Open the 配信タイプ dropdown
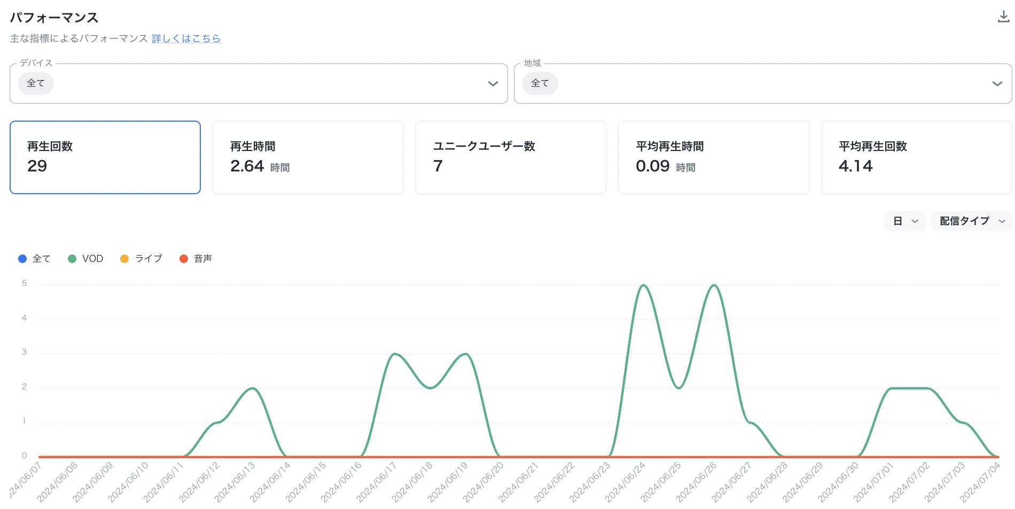This screenshot has width=1015, height=509. pos(971,221)
